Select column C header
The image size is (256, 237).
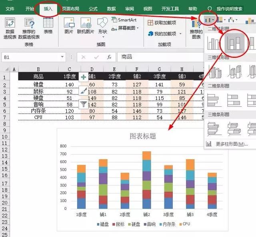tap(69, 69)
